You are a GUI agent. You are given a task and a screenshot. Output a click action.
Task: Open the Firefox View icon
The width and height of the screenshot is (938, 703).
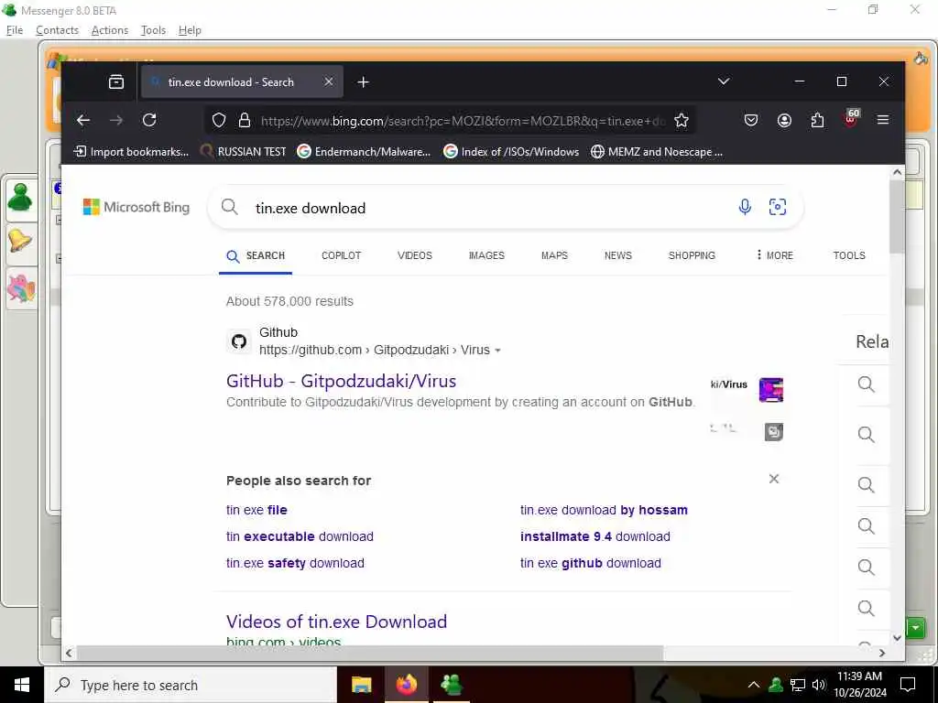coord(116,81)
